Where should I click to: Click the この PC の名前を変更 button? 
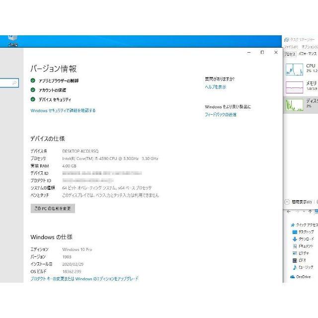click(53, 209)
